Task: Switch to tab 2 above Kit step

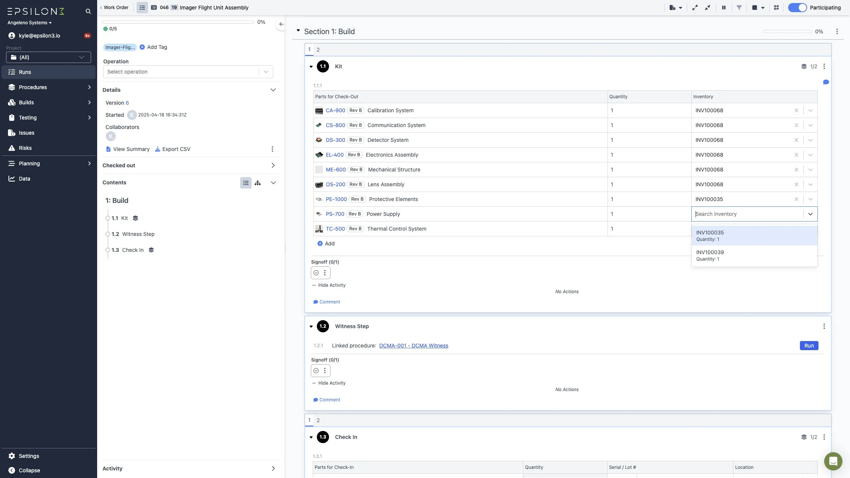Action: point(318,50)
